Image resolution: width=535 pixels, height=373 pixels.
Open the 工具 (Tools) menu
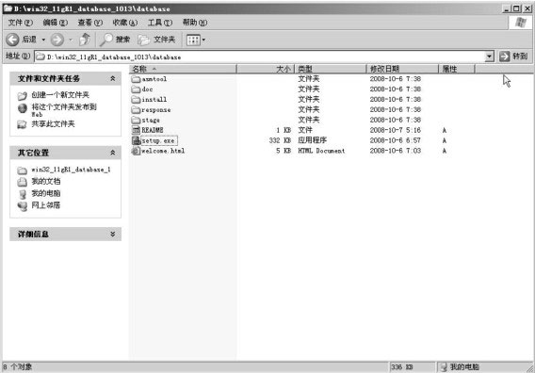160,23
